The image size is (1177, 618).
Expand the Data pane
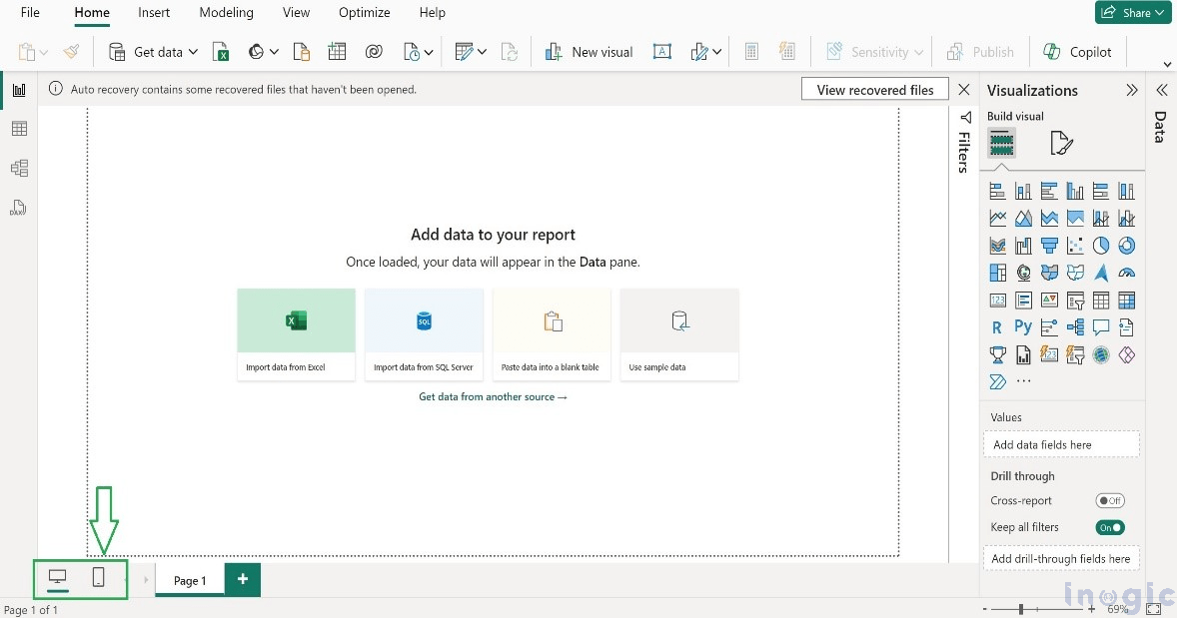click(x=1160, y=89)
